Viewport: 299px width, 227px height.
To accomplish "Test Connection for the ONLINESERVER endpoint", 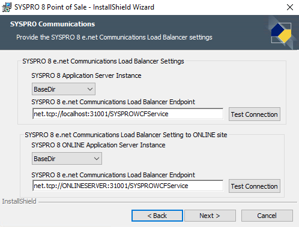I will tap(255, 186).
